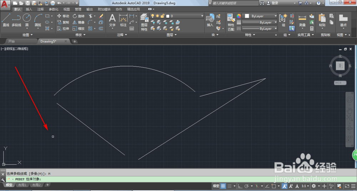357x191 pixels.
Task: Open the linetype ByLayer dropdown
Action: [x=259, y=29]
